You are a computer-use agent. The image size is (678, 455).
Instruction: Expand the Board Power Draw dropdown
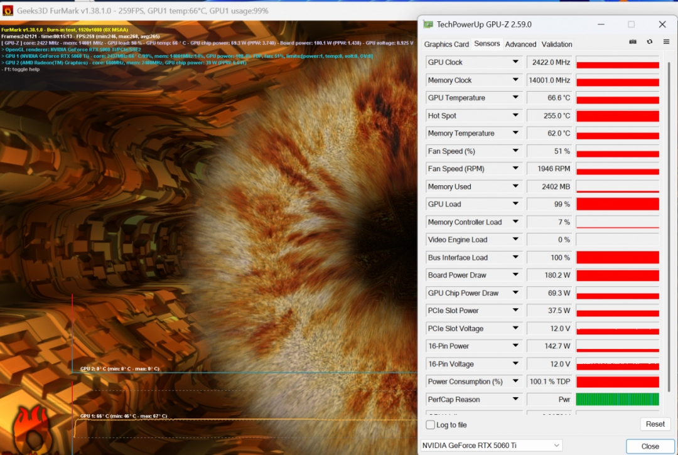tap(515, 275)
